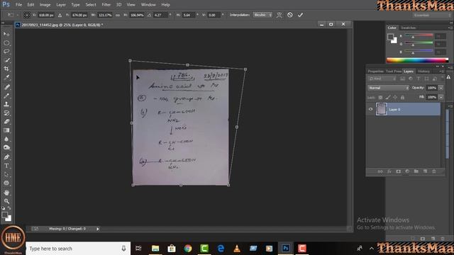This screenshot has height=255, width=454.
Task: Select the Healing Brush tool
Action: [6, 87]
